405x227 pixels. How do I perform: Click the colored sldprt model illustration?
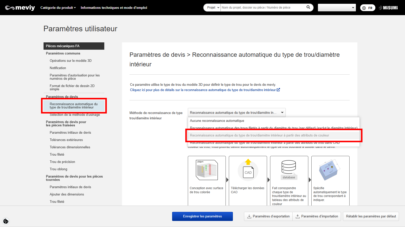207,170
